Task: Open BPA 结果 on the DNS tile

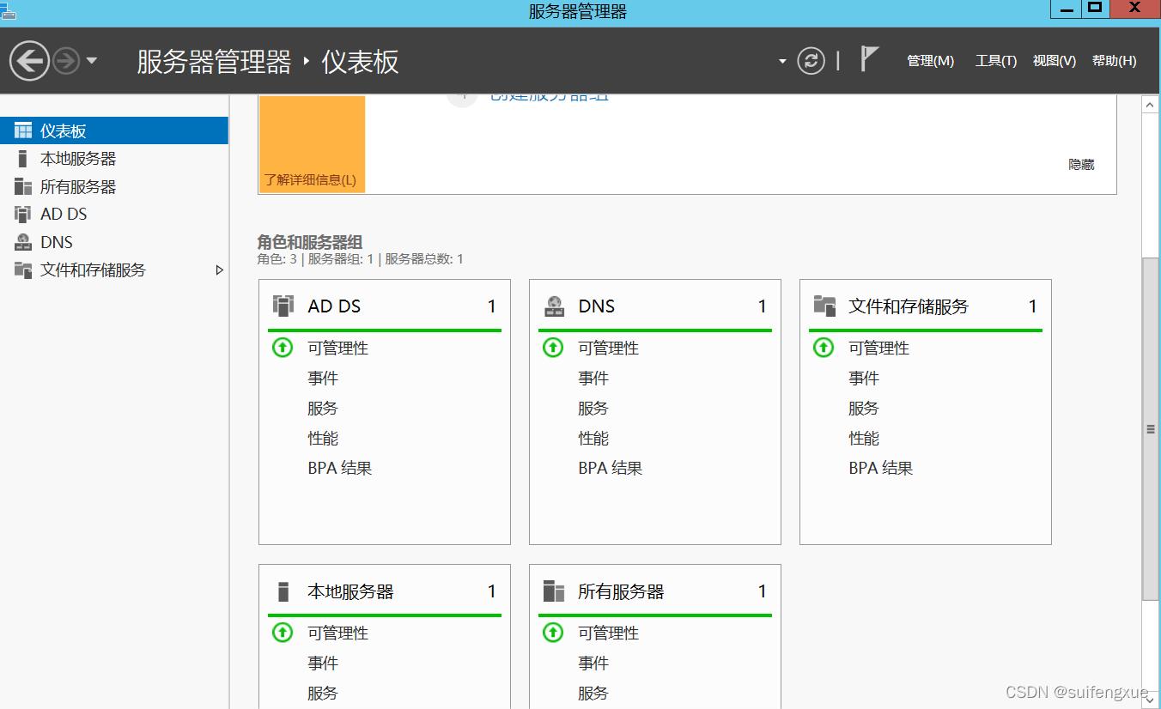Action: (610, 468)
